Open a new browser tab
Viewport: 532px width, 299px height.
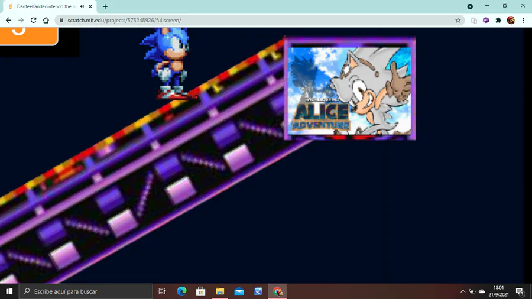tap(105, 6)
